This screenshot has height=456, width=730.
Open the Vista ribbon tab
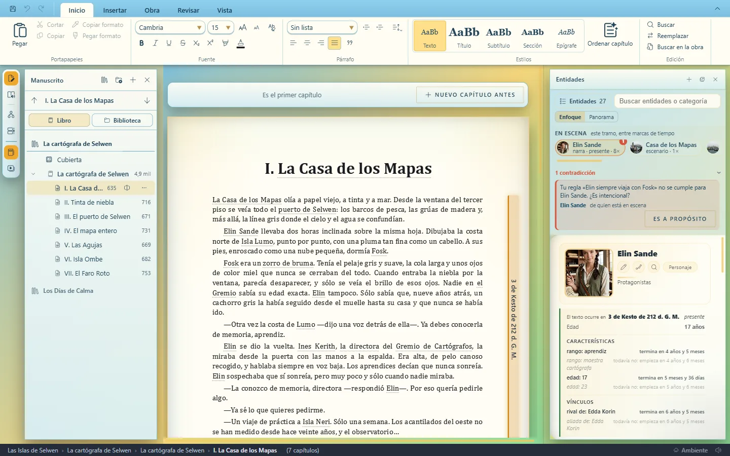225,10
